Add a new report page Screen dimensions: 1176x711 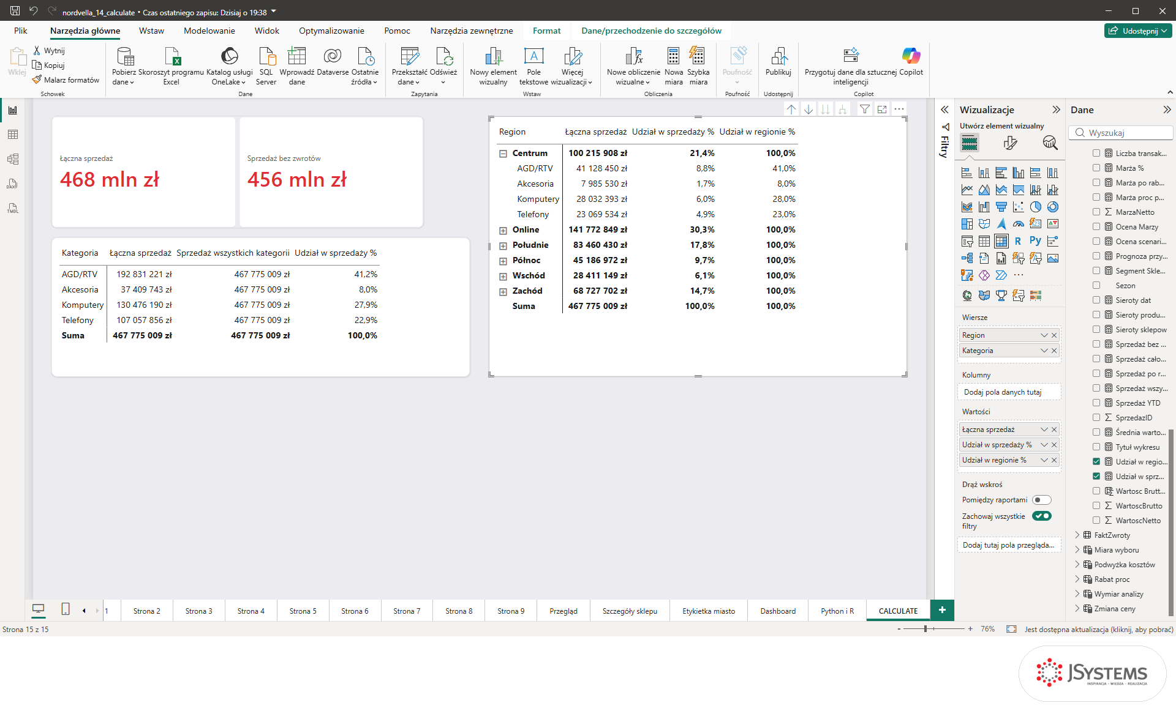coord(942,610)
